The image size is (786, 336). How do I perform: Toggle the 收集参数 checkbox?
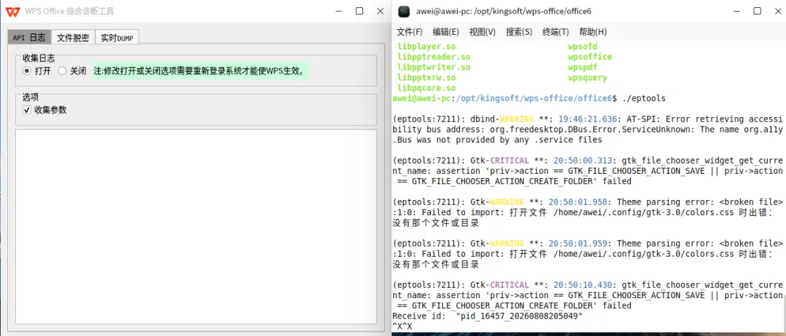[27, 110]
